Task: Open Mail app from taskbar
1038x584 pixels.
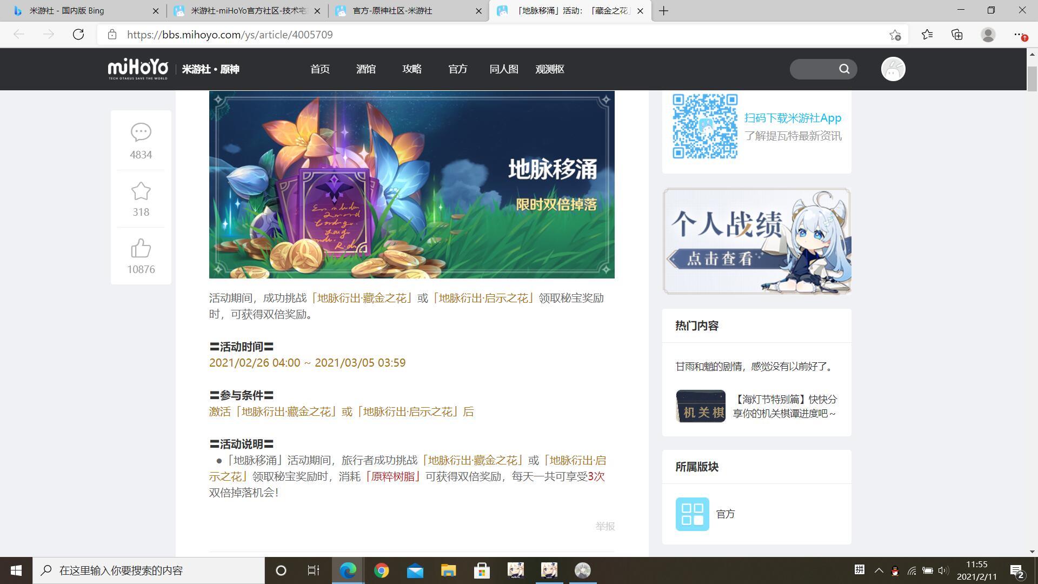Action: (x=415, y=570)
